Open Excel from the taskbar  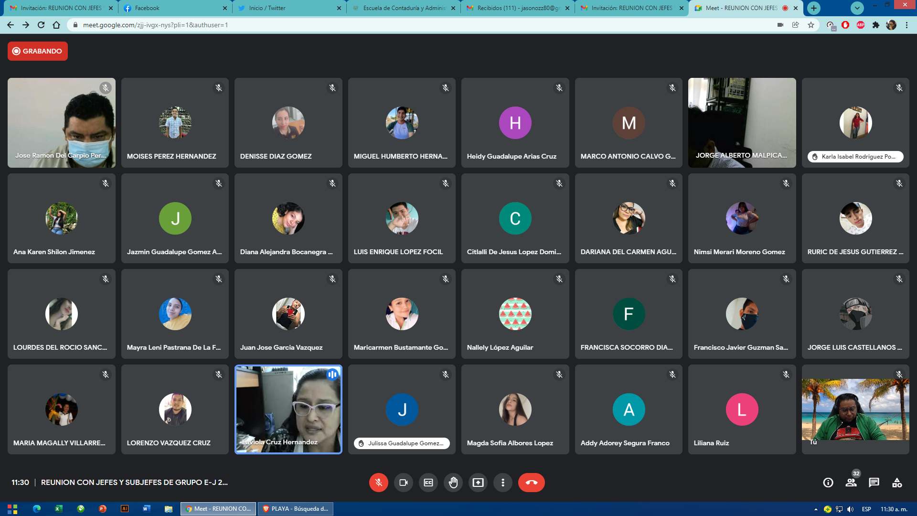(x=59, y=509)
